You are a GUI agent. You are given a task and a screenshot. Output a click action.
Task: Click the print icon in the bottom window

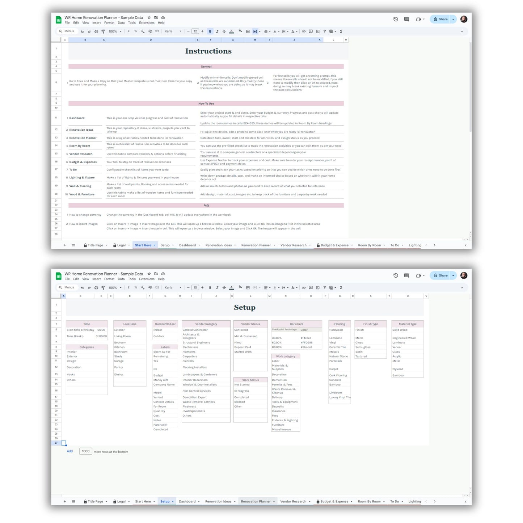click(96, 288)
